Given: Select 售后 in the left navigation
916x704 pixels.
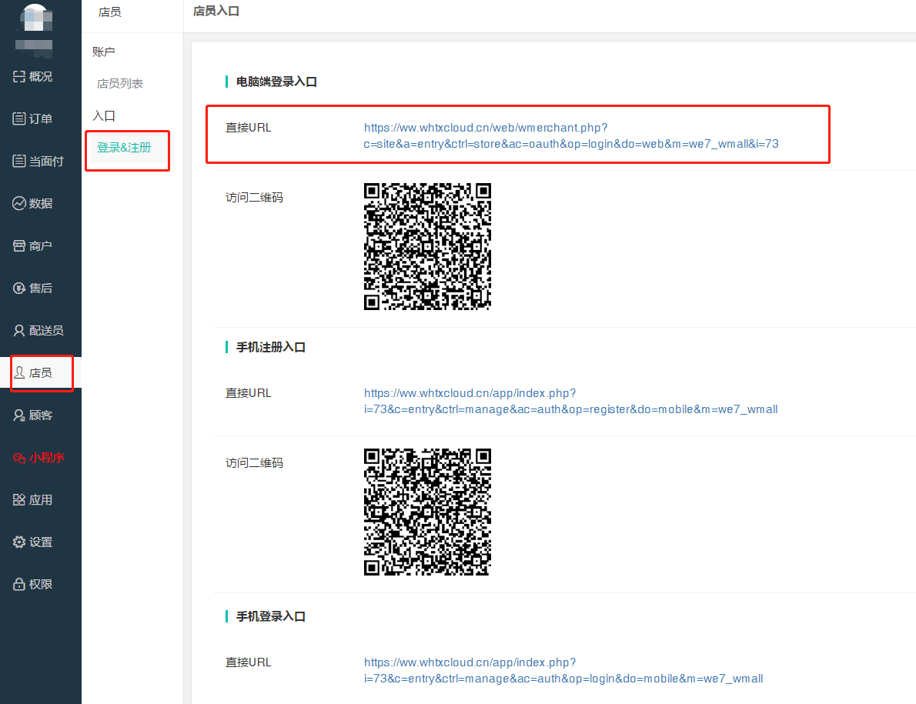Looking at the screenshot, I should (x=41, y=288).
